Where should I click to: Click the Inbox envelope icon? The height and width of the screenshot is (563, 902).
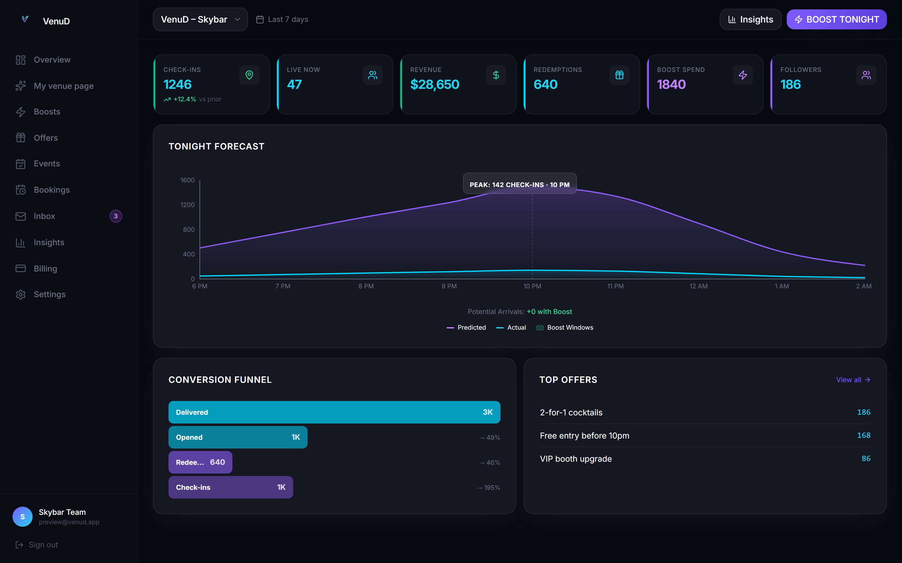(x=20, y=216)
